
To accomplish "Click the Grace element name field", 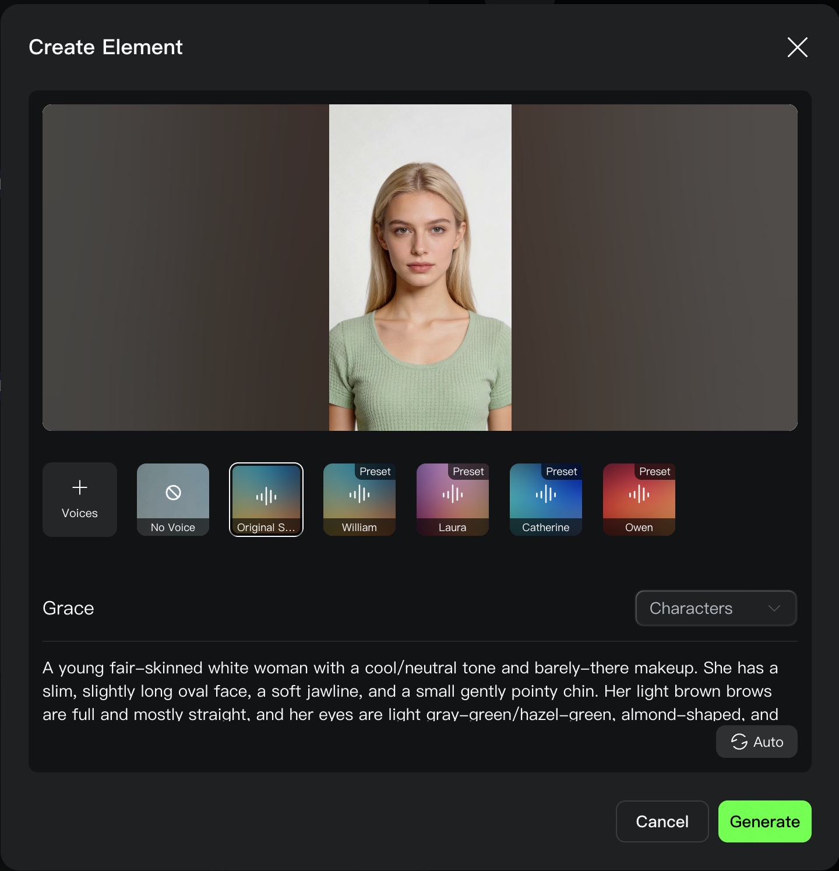I will (x=69, y=608).
